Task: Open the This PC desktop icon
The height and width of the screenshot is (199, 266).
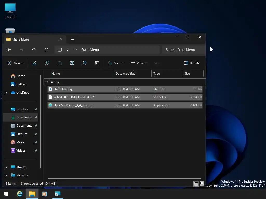Action: [x=10, y=11]
